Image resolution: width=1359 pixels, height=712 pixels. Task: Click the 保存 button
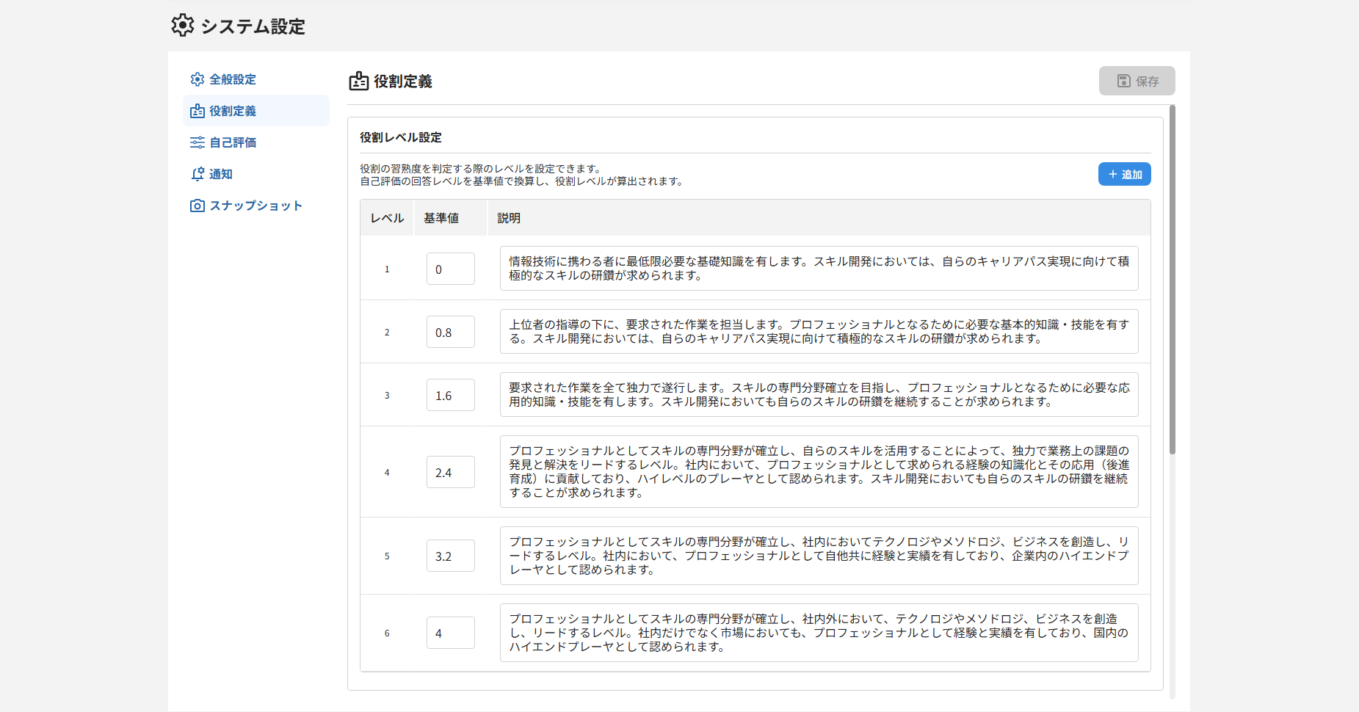pos(1137,81)
